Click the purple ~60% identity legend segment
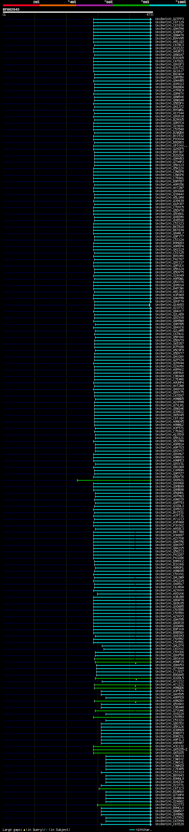This screenshot has height=832, width=189. (x=95, y=5)
